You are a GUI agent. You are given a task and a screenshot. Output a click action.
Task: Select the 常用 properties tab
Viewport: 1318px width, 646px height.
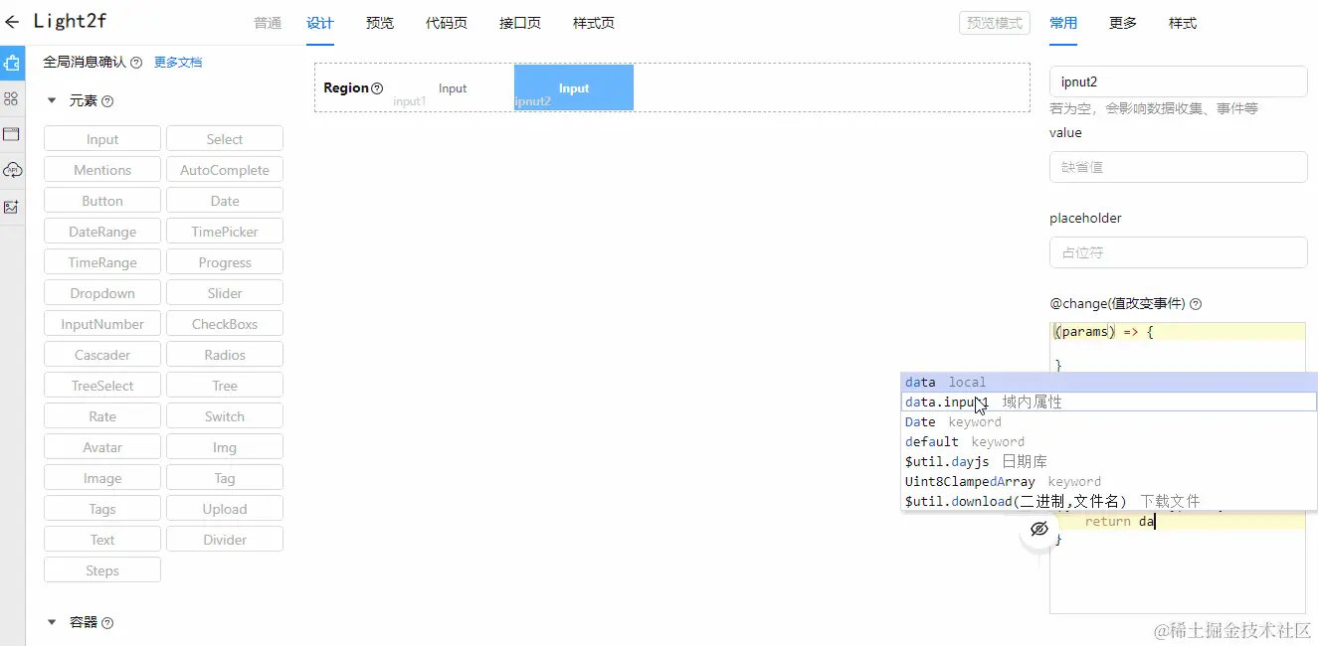1063,23
